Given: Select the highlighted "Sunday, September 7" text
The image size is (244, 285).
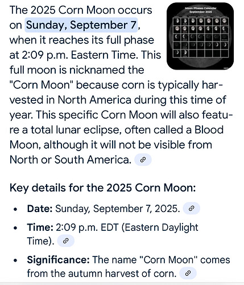Looking at the screenshot, I should (81, 25).
